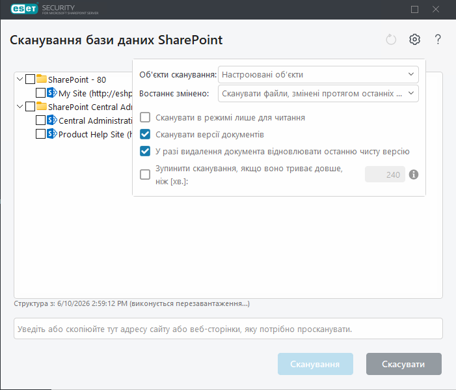
Task: Click the Скасувати button
Action: pos(404,364)
